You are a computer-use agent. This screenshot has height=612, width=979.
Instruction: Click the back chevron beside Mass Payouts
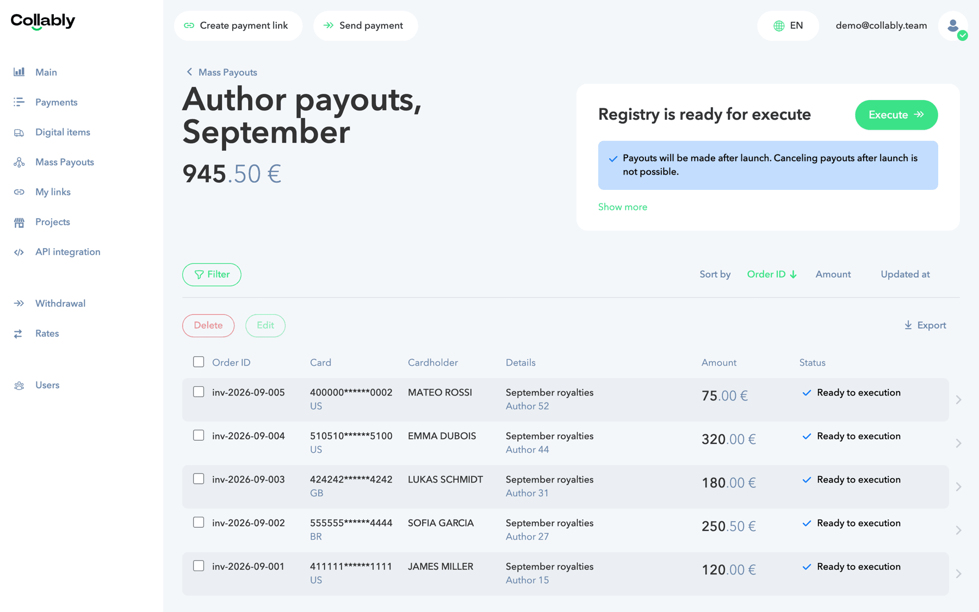189,72
